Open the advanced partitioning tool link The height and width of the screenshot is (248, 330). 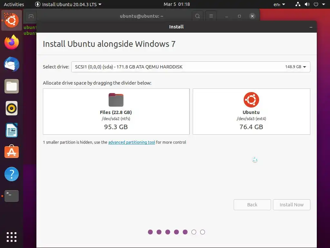tap(131, 142)
